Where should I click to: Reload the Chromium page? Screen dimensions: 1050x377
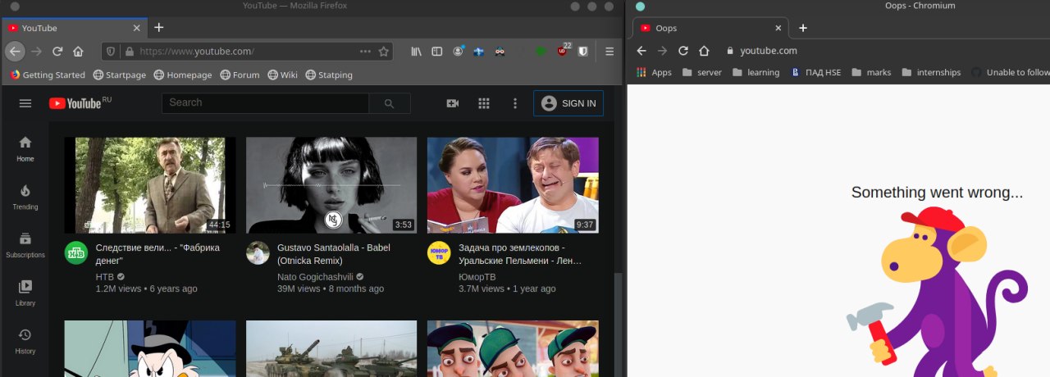coord(682,51)
